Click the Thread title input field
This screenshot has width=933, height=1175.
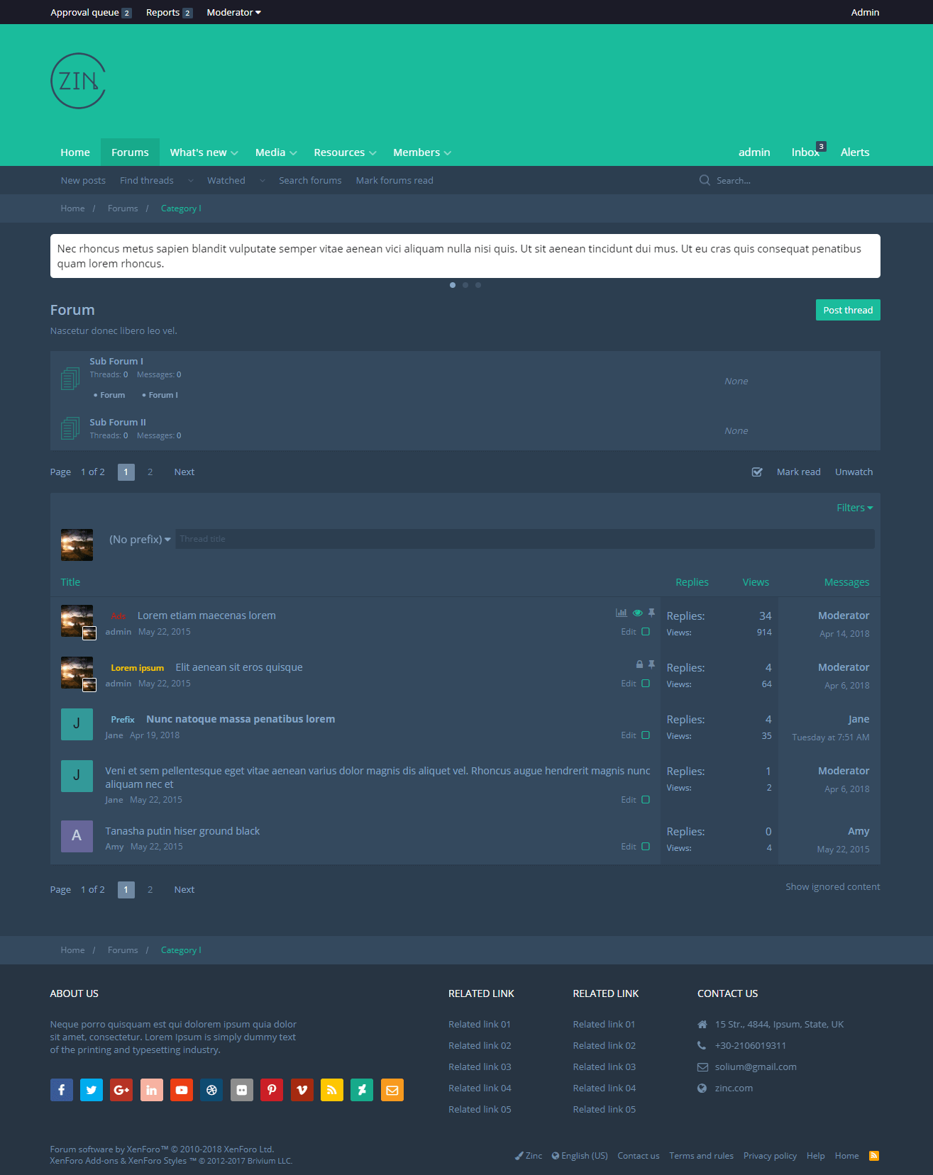click(x=524, y=539)
